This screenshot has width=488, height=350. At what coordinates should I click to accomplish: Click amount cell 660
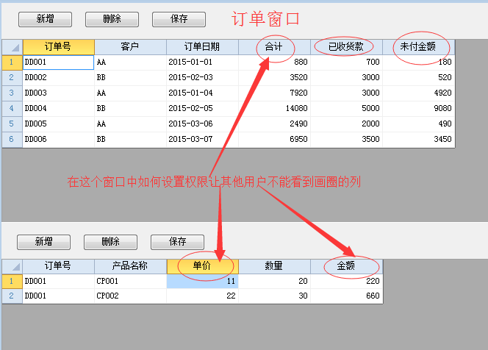pos(346,296)
